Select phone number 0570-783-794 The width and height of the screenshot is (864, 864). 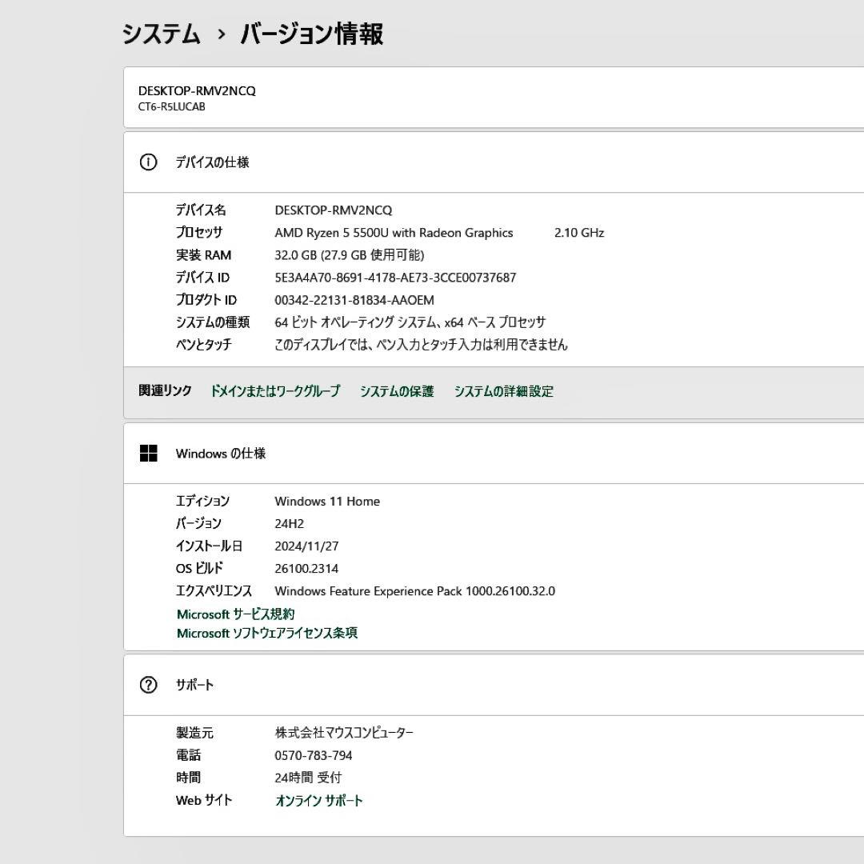(x=314, y=755)
